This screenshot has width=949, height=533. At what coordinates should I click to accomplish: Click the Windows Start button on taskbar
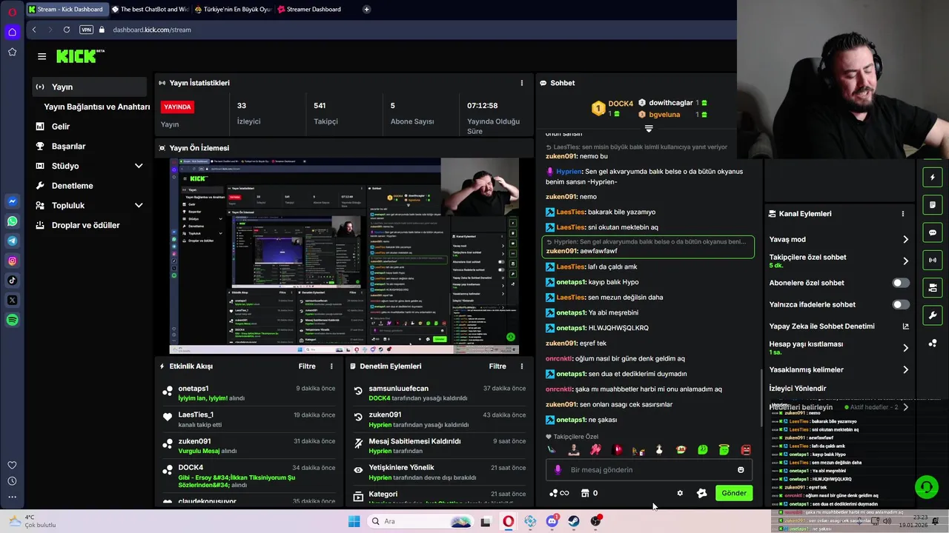pyautogui.click(x=354, y=521)
